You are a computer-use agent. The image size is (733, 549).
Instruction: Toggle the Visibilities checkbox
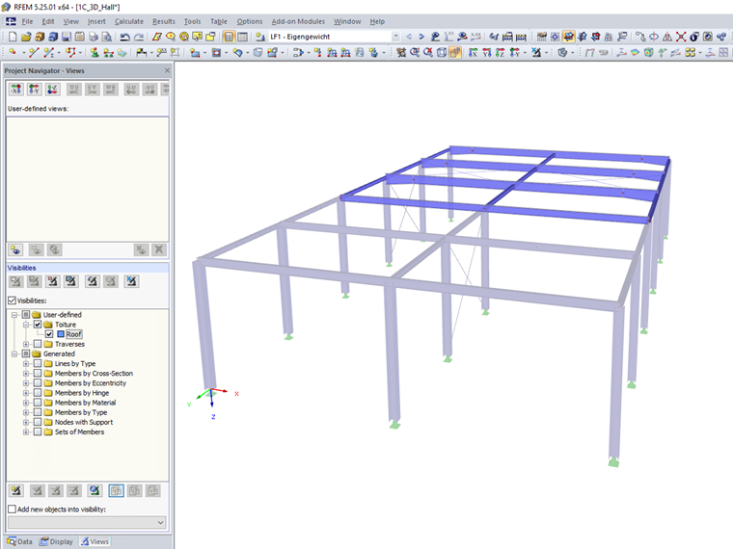pos(13,301)
